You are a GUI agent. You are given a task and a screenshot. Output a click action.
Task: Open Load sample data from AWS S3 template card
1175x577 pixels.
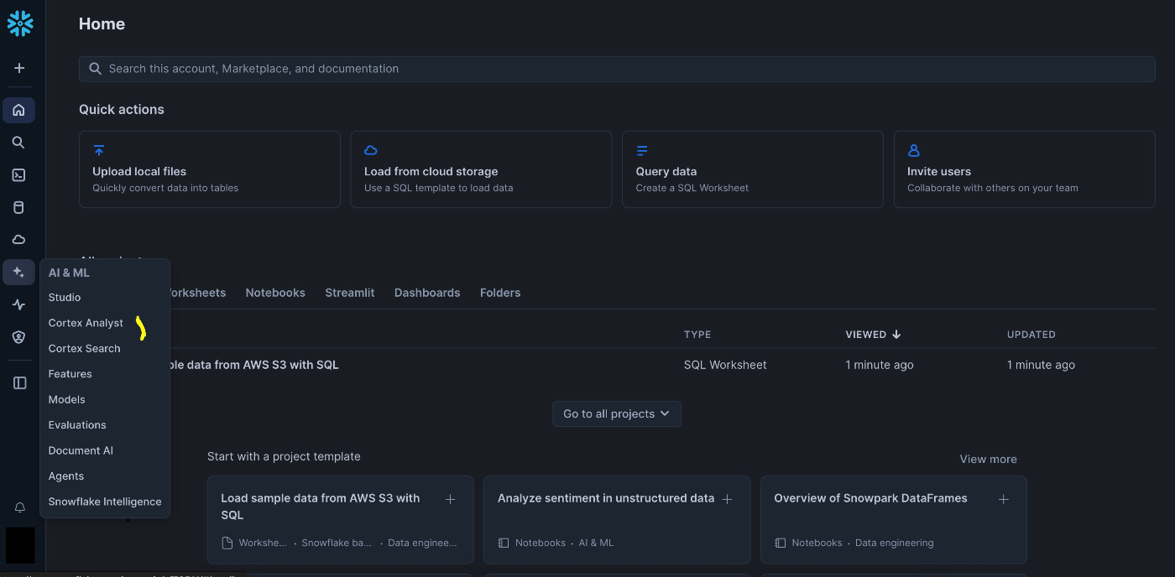point(341,520)
